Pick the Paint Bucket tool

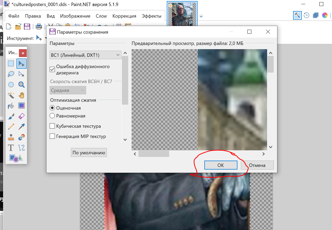point(11,106)
